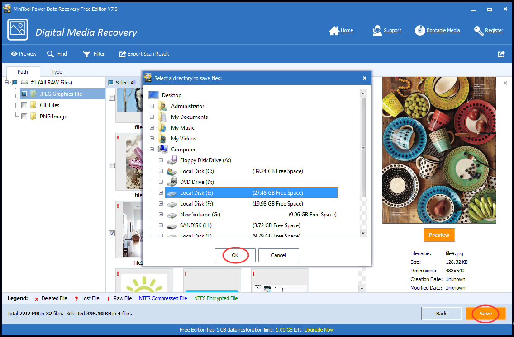Close the preview pane with X
The height and width of the screenshot is (337, 514).
pyautogui.click(x=505, y=83)
